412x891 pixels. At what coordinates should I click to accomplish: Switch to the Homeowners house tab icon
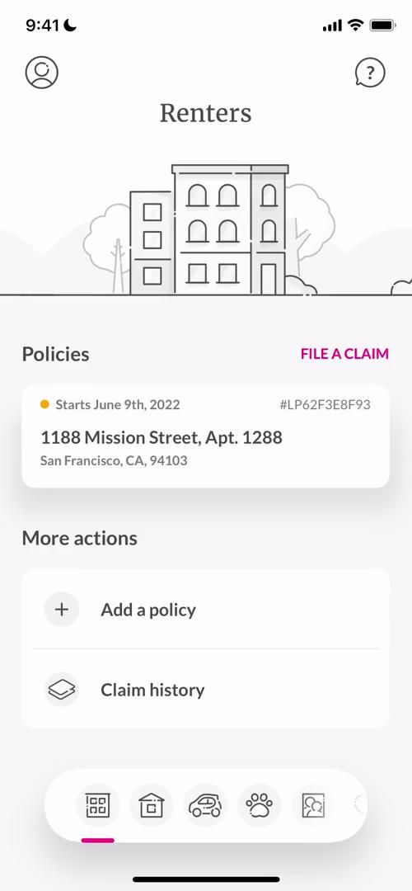pos(152,805)
